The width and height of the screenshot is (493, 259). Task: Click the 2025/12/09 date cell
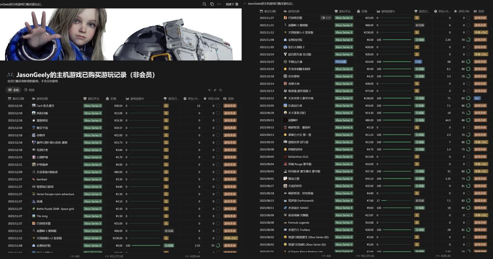coord(15,172)
